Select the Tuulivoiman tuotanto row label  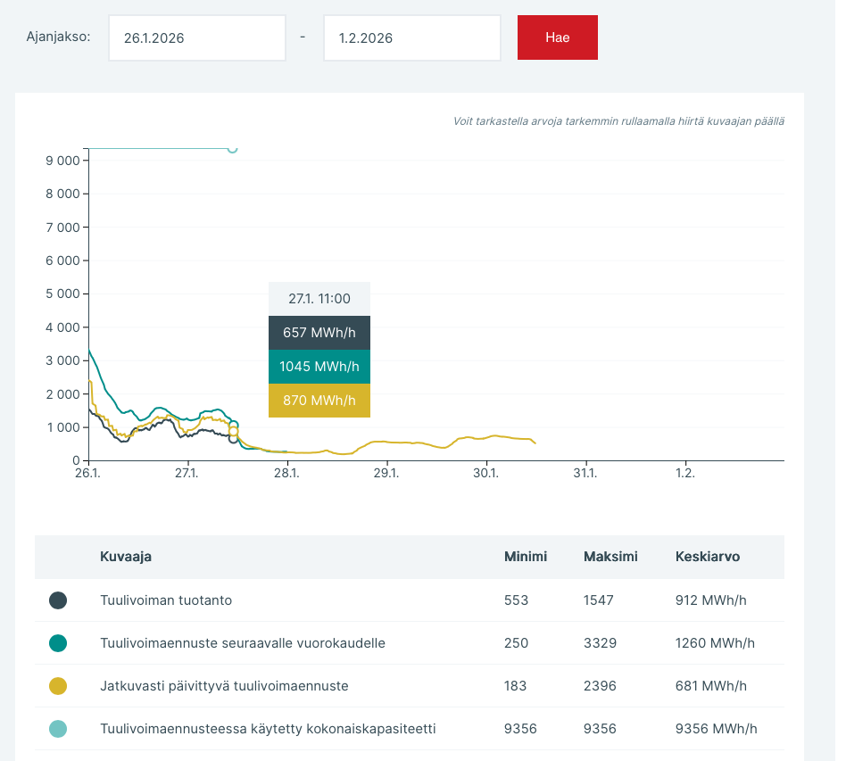point(166,600)
